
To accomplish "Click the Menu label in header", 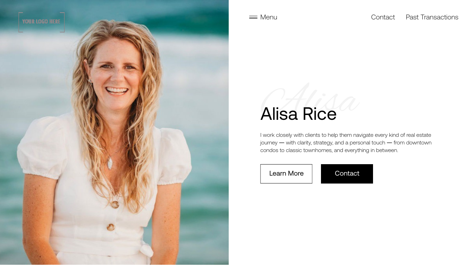I will pyautogui.click(x=269, y=17).
